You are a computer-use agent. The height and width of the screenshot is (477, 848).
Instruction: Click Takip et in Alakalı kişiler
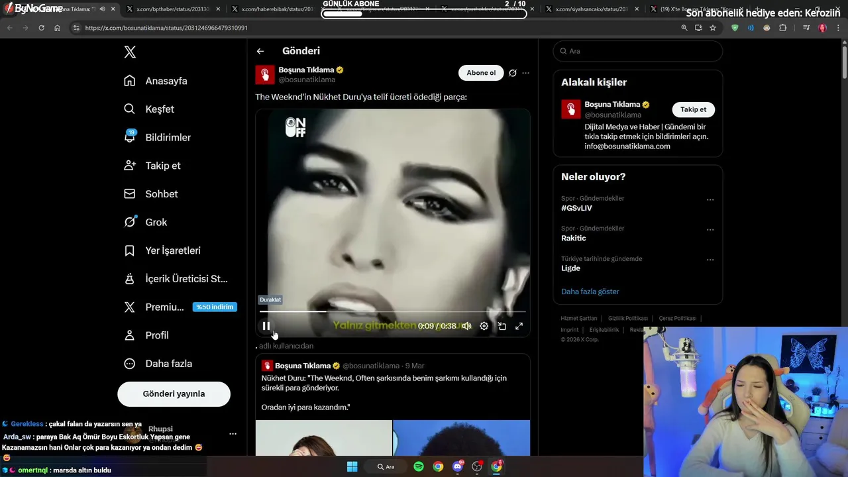pyautogui.click(x=693, y=109)
